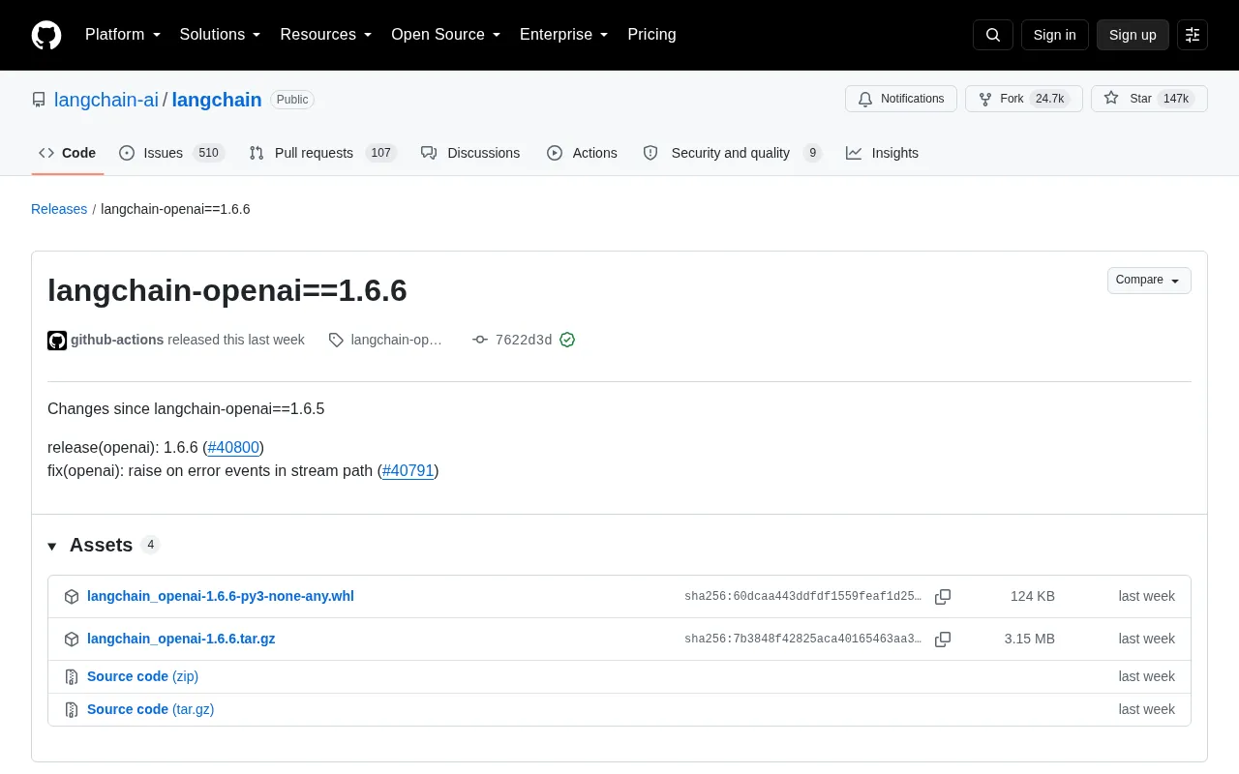Click the Notifications bell icon
This screenshot has width=1239, height=774.
point(864,99)
